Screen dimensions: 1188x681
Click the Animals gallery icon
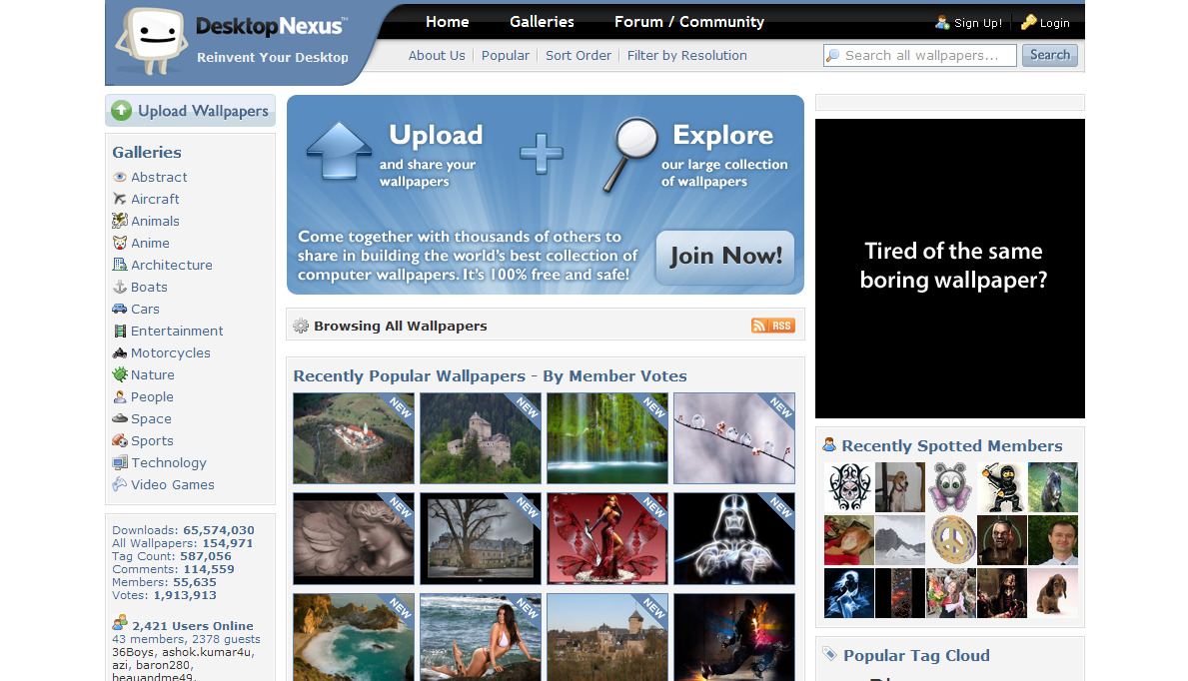[x=120, y=222]
